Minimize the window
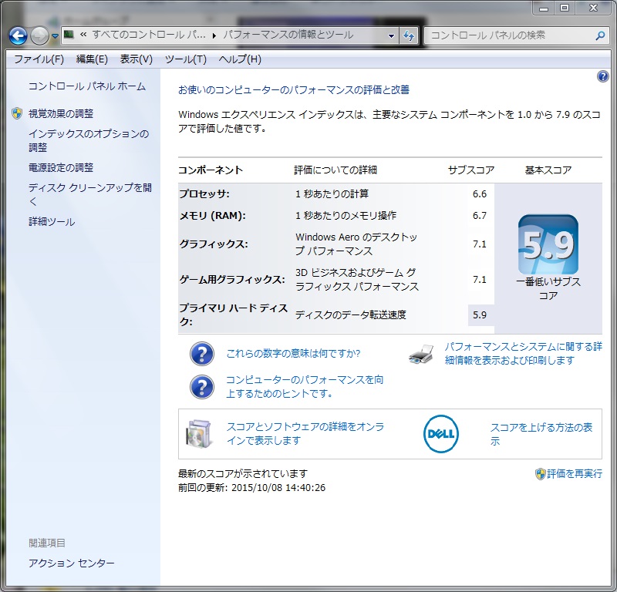 544,8
